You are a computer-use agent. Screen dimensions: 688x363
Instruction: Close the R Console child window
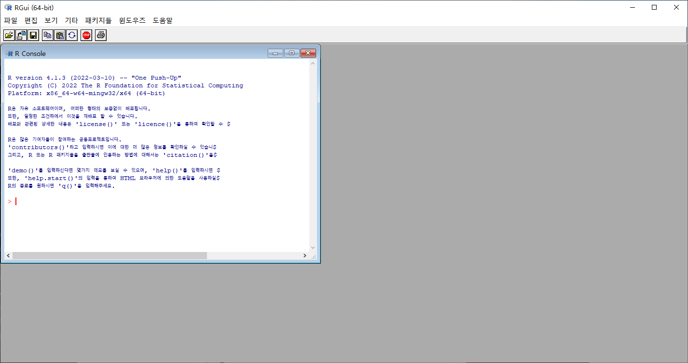coord(308,53)
